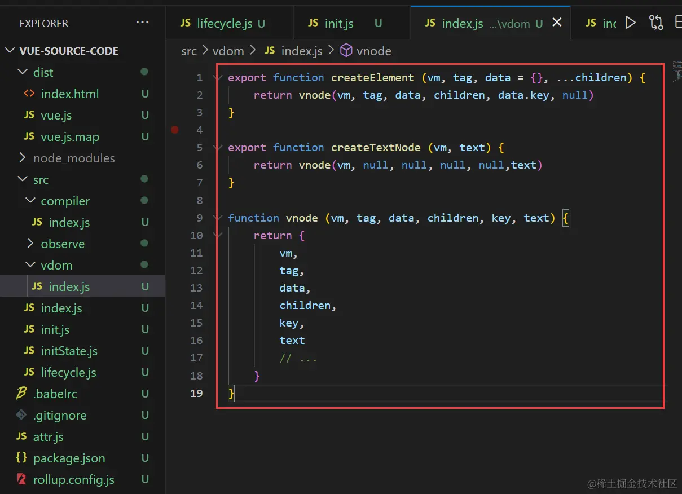Toggle the breakpoint on line 4

[x=175, y=130]
